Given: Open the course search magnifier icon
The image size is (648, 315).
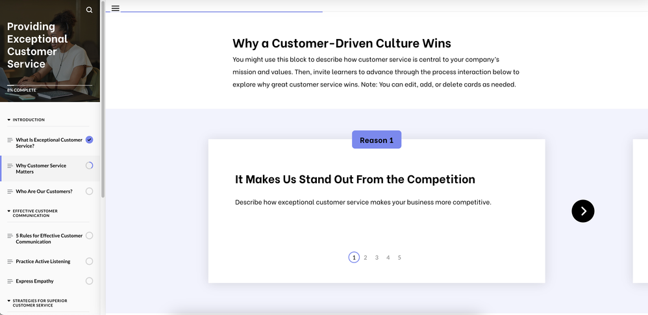Looking at the screenshot, I should pyautogui.click(x=90, y=10).
